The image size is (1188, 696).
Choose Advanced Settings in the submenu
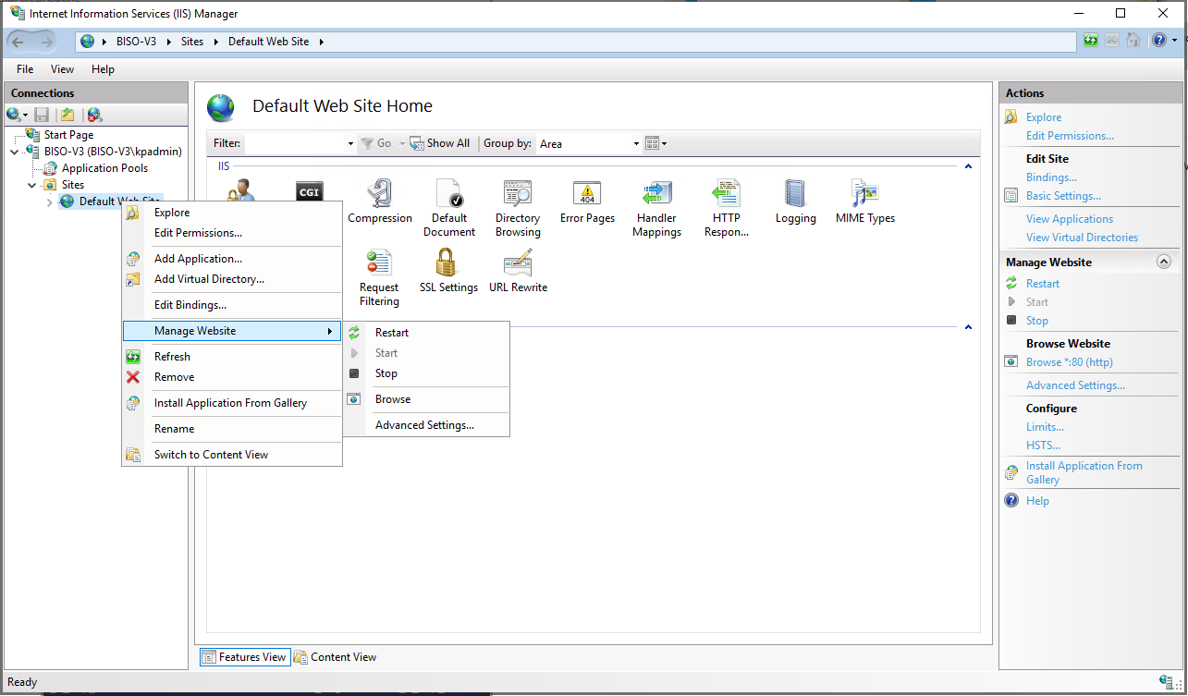[x=426, y=425]
